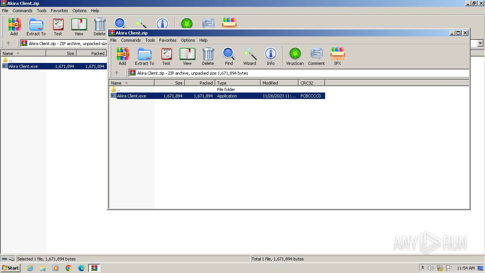Open Windows Media Player from taskbar
Screen dimensions: 485x273
click(56, 268)
